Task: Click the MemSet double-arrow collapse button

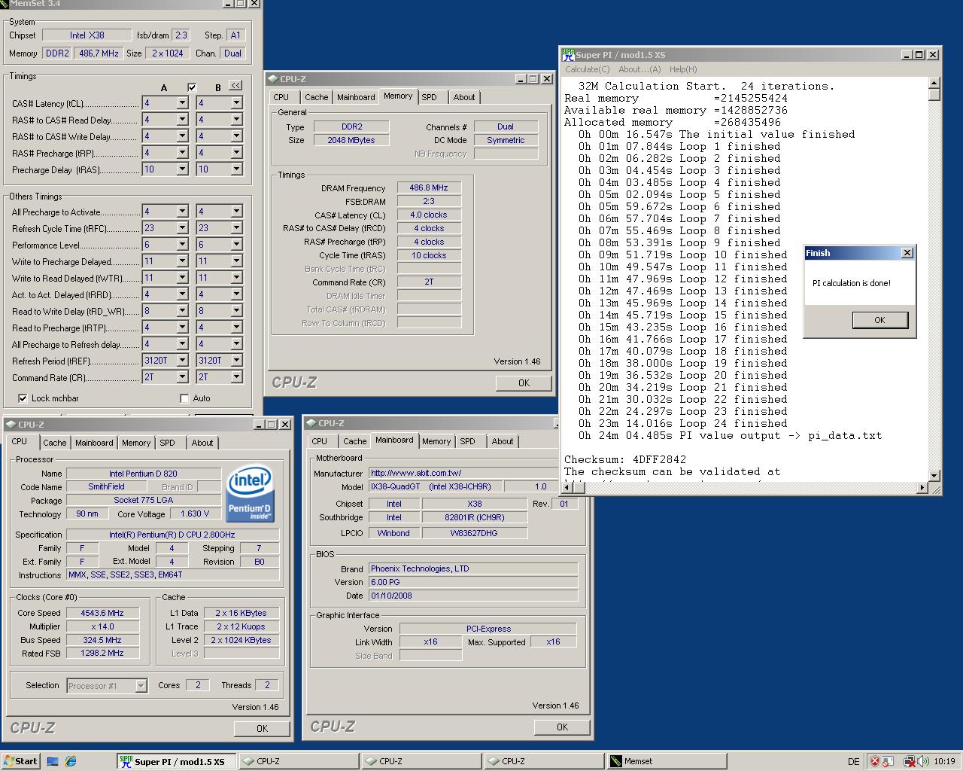Action: click(236, 86)
